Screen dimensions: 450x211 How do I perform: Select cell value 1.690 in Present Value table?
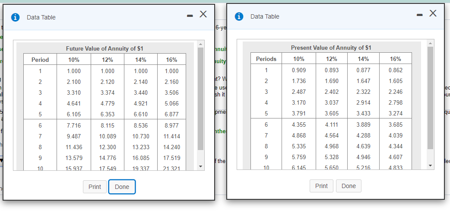332,81
